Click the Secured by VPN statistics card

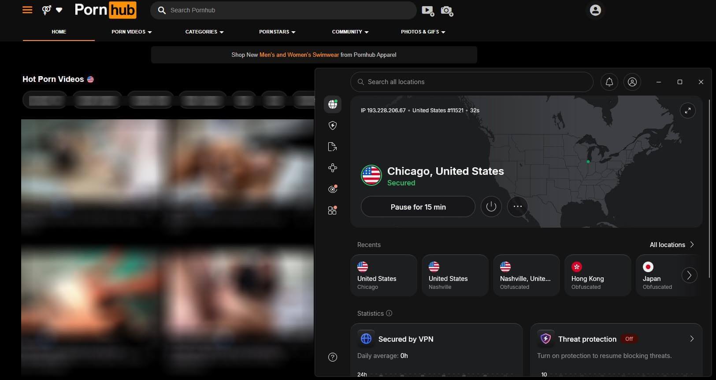pyautogui.click(x=437, y=350)
